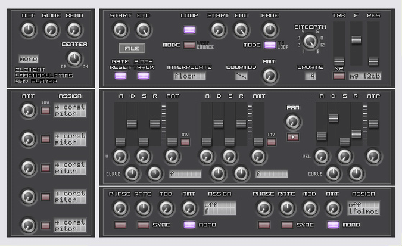Toggle the PITCH TRACK switch
Screen dimensions: 402x246
click(x=144, y=76)
